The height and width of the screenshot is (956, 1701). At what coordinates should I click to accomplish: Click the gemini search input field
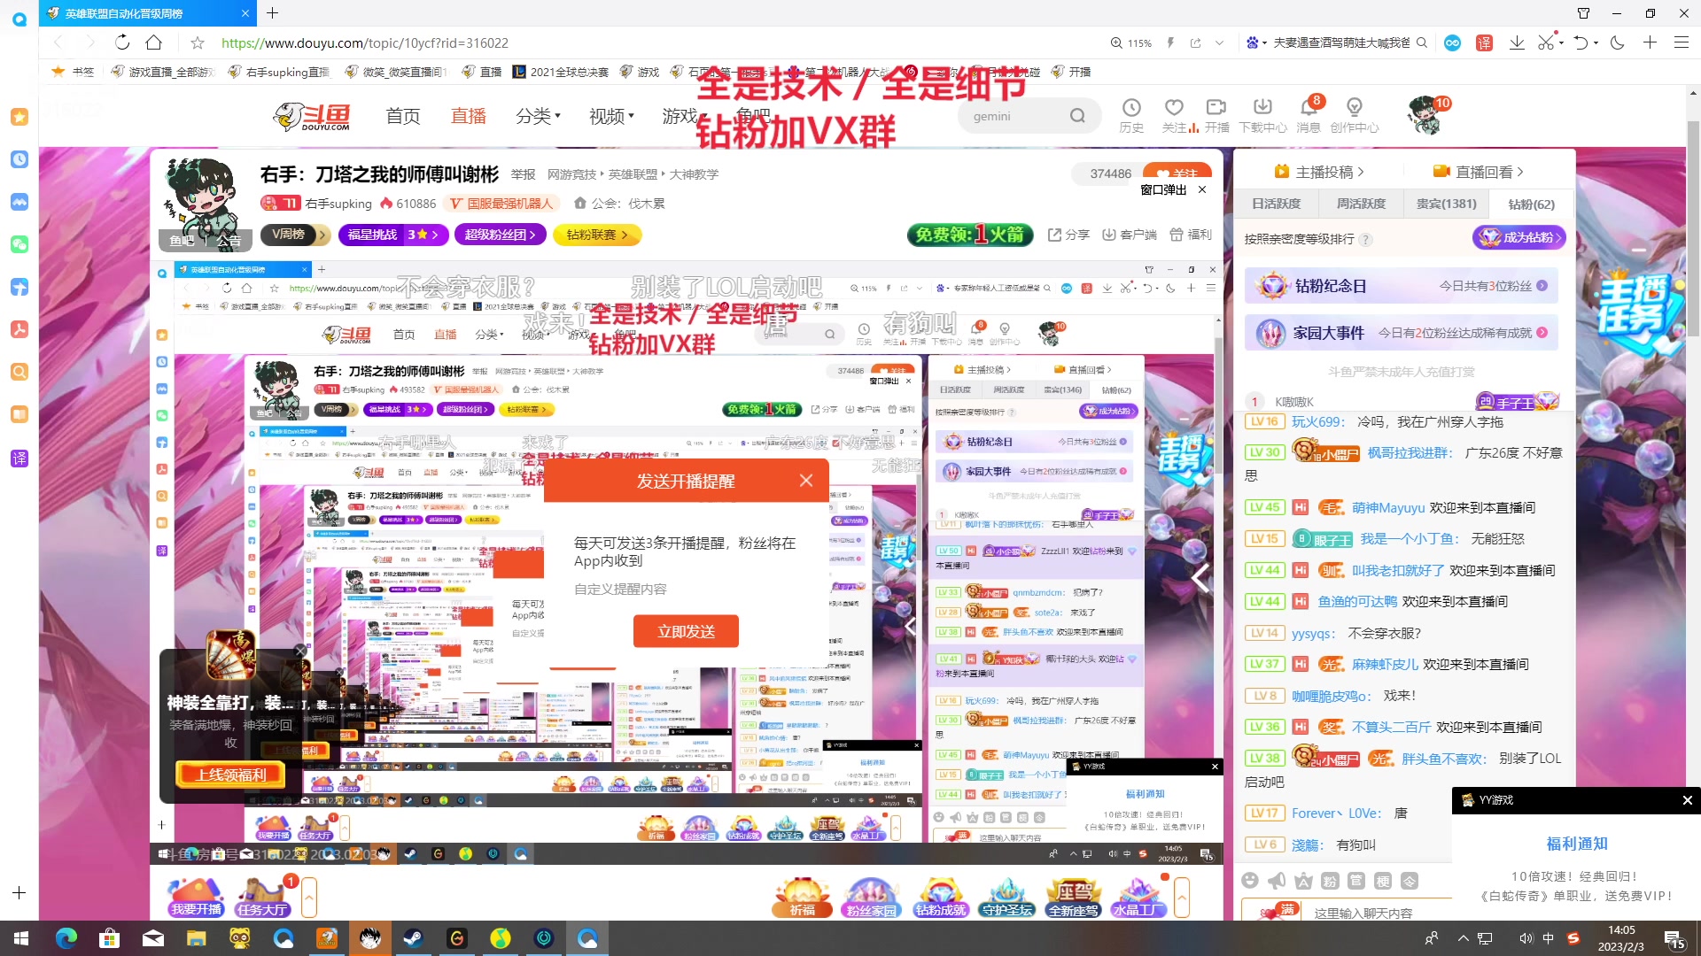coord(1014,116)
